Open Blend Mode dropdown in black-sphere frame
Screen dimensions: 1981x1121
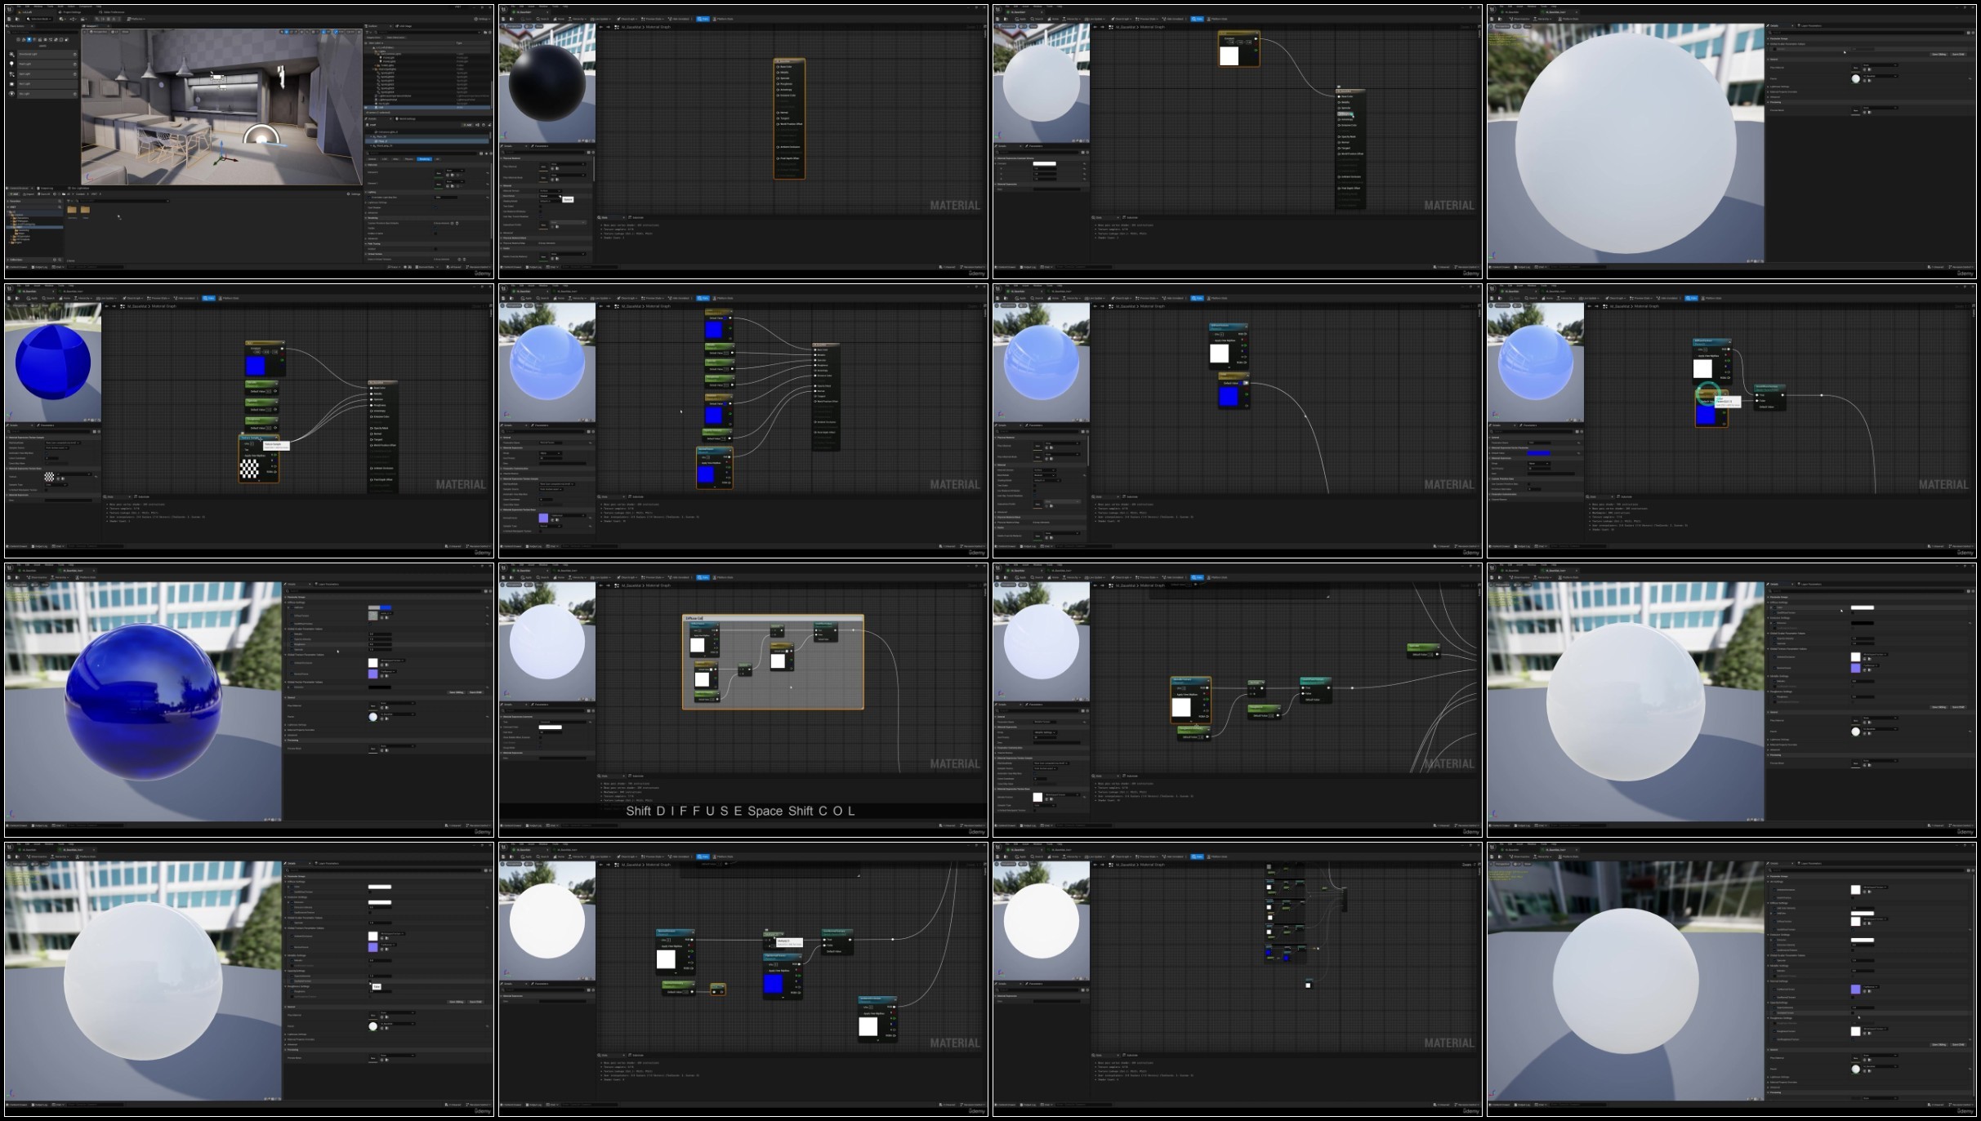click(550, 196)
